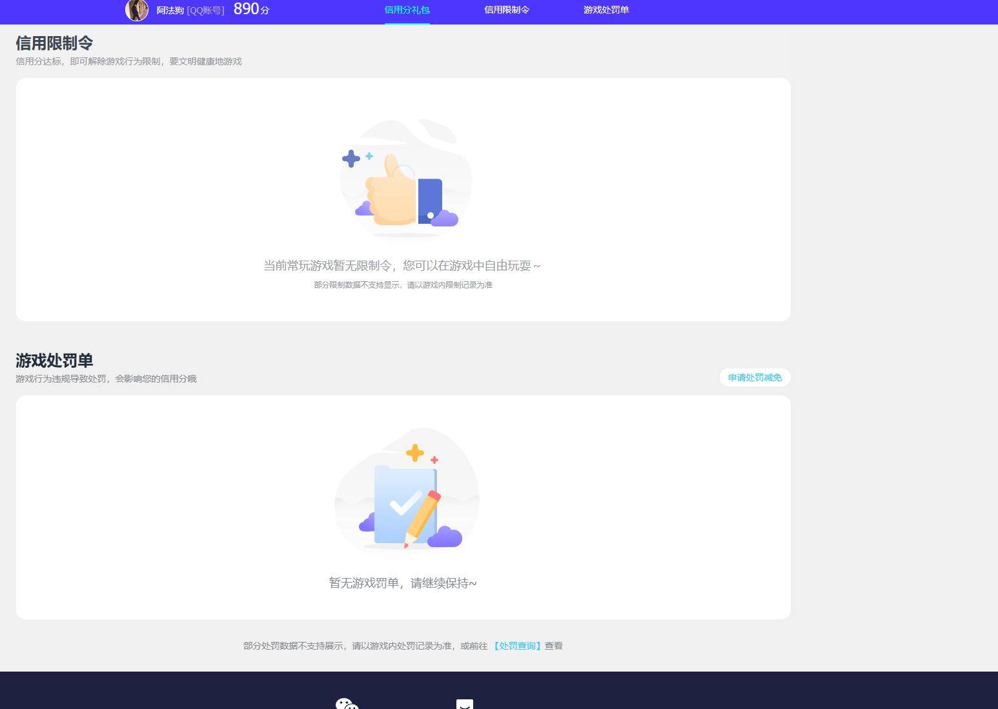Viewport: 998px width, 709px height.
Task: Click the [QQ账号] account label
Action: 205,10
